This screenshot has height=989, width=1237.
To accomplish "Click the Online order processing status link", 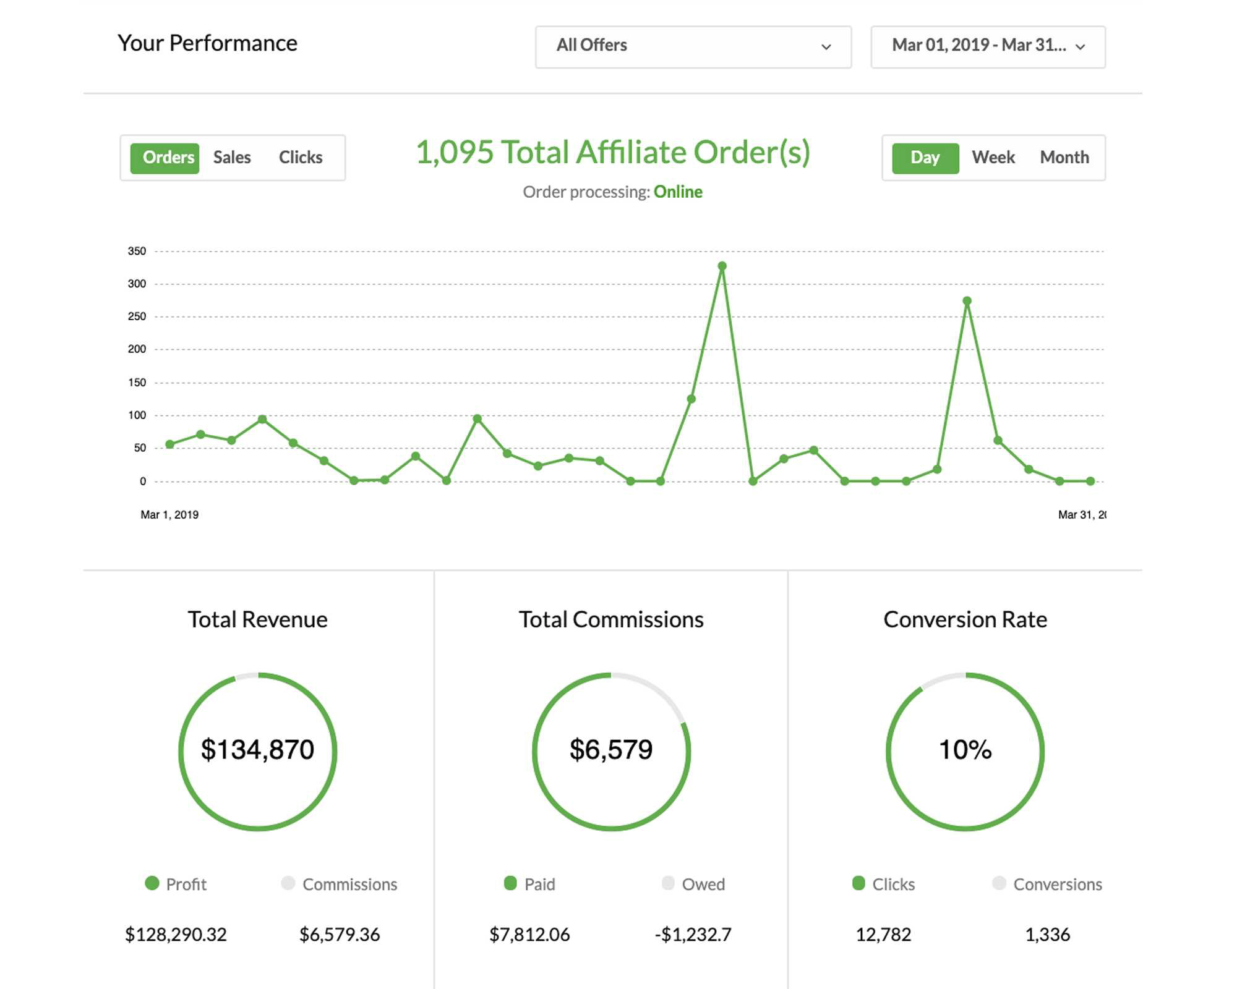I will click(678, 192).
